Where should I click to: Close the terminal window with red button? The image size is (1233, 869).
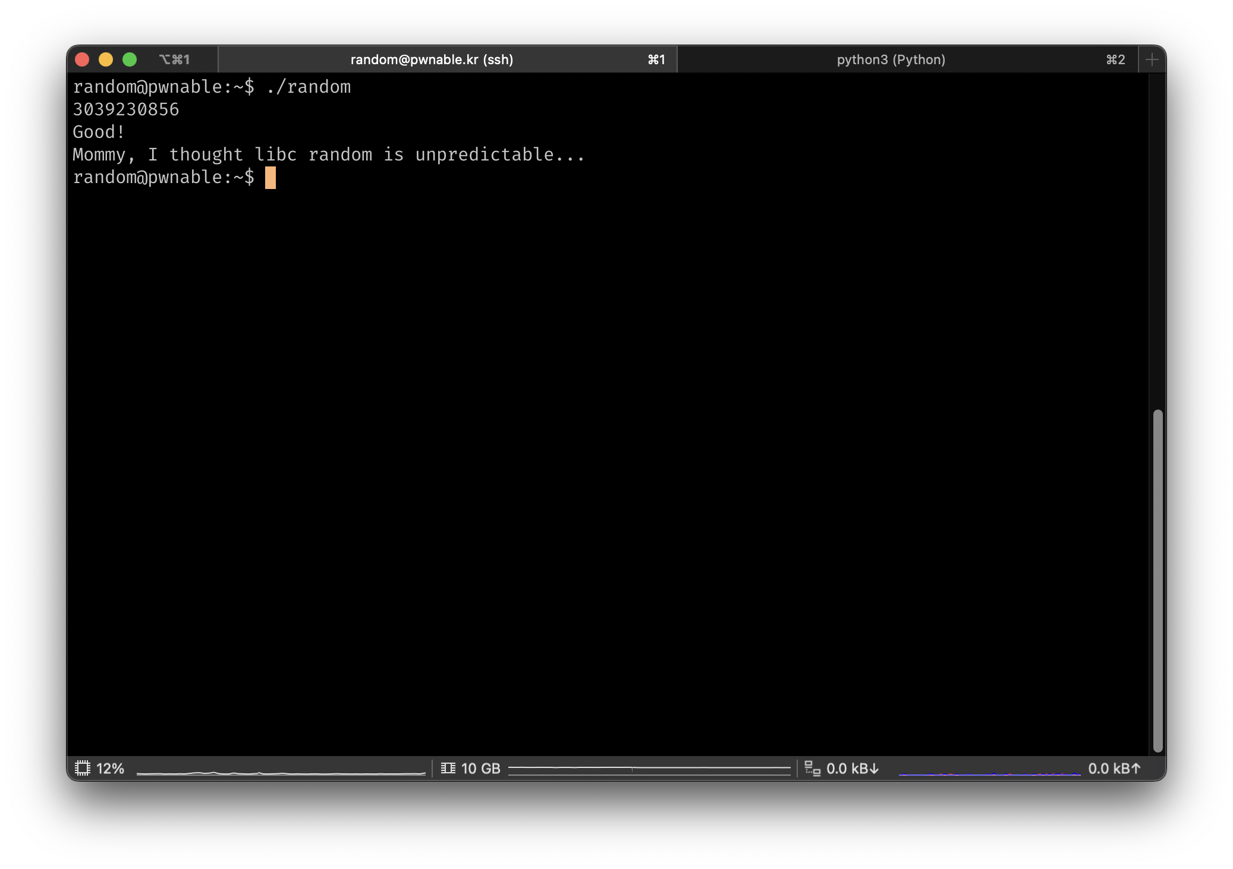tap(82, 59)
